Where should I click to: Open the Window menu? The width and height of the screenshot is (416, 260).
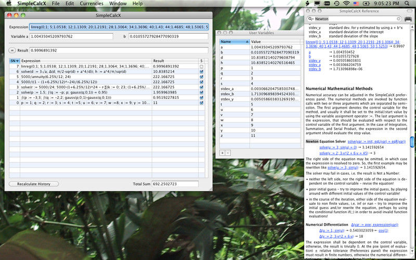(x=118, y=4)
